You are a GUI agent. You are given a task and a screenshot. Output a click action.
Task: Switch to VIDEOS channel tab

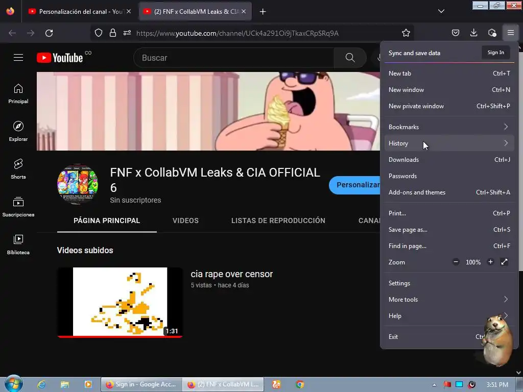click(185, 220)
